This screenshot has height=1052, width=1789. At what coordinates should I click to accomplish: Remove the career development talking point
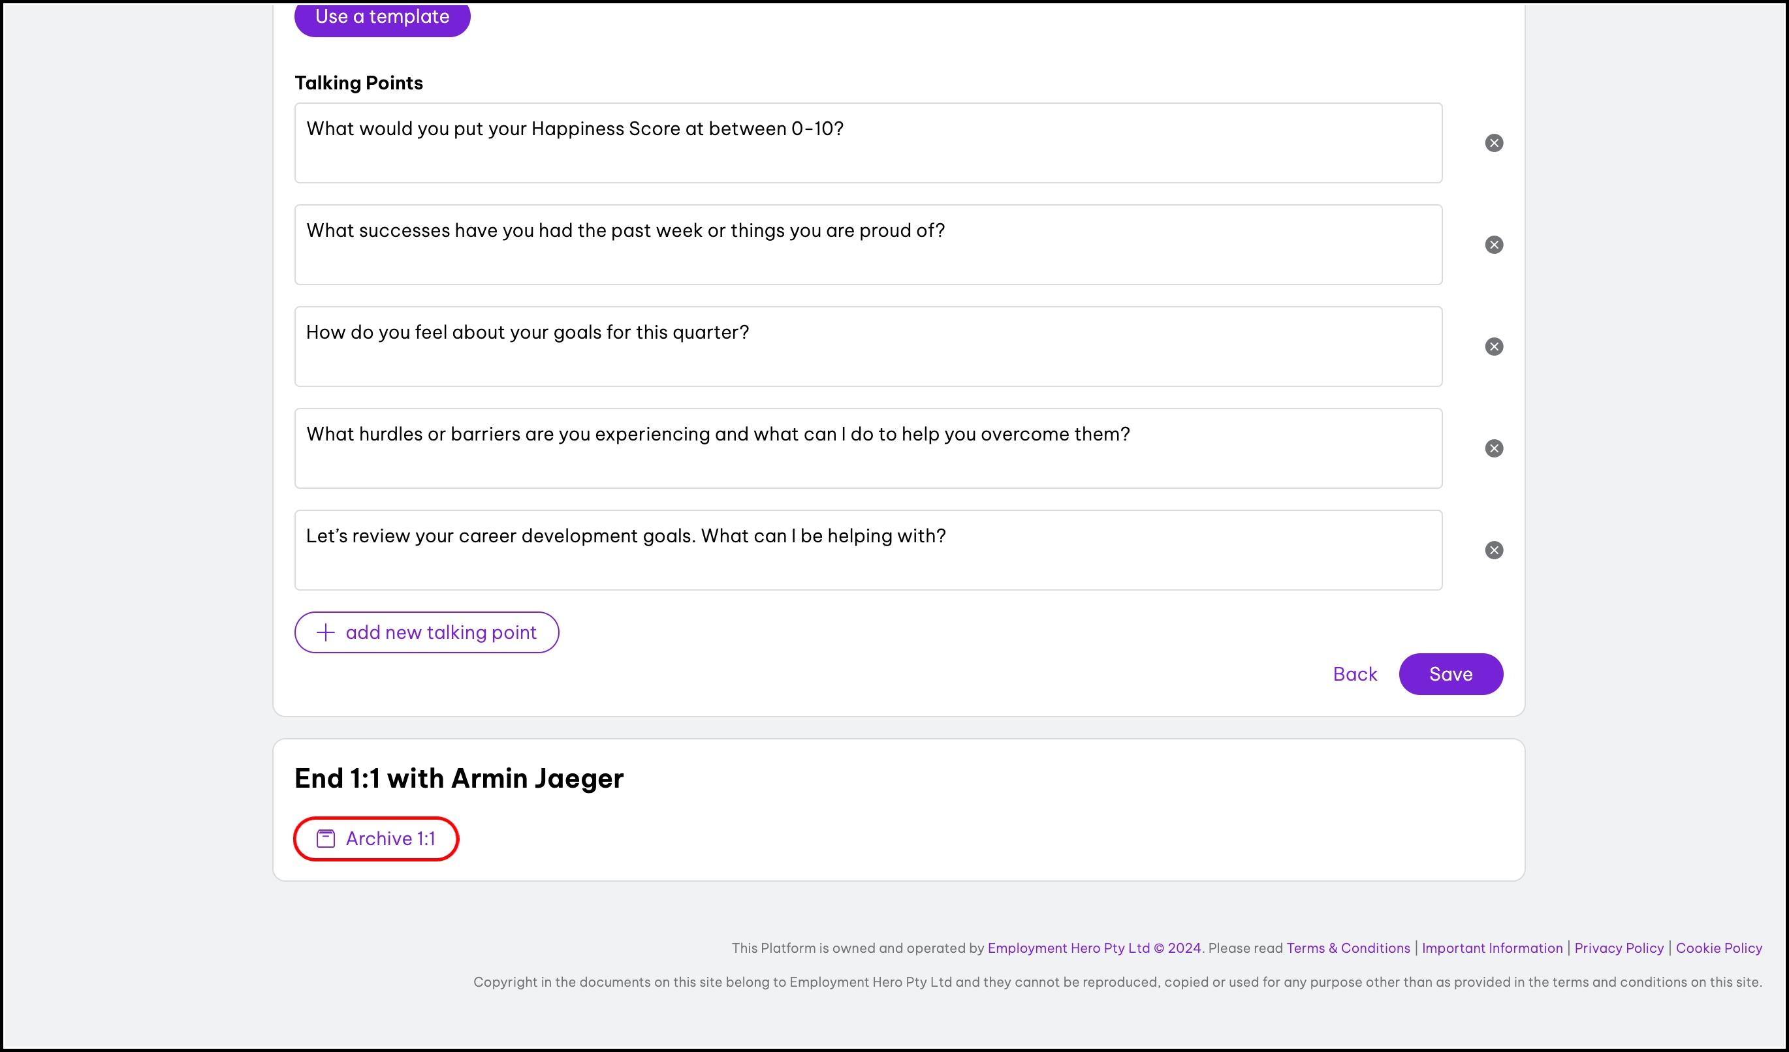1494,549
